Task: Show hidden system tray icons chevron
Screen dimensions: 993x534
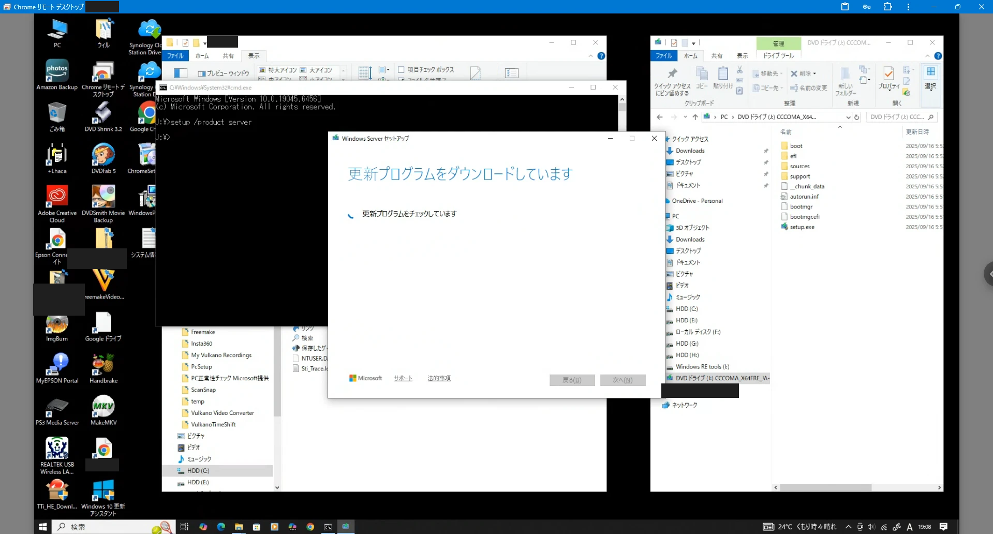Action: click(x=848, y=527)
